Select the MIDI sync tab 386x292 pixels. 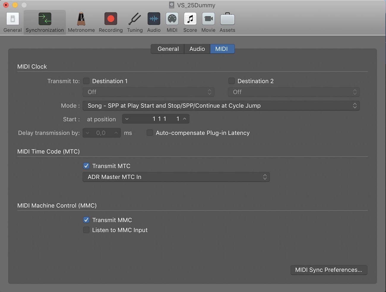tap(222, 49)
